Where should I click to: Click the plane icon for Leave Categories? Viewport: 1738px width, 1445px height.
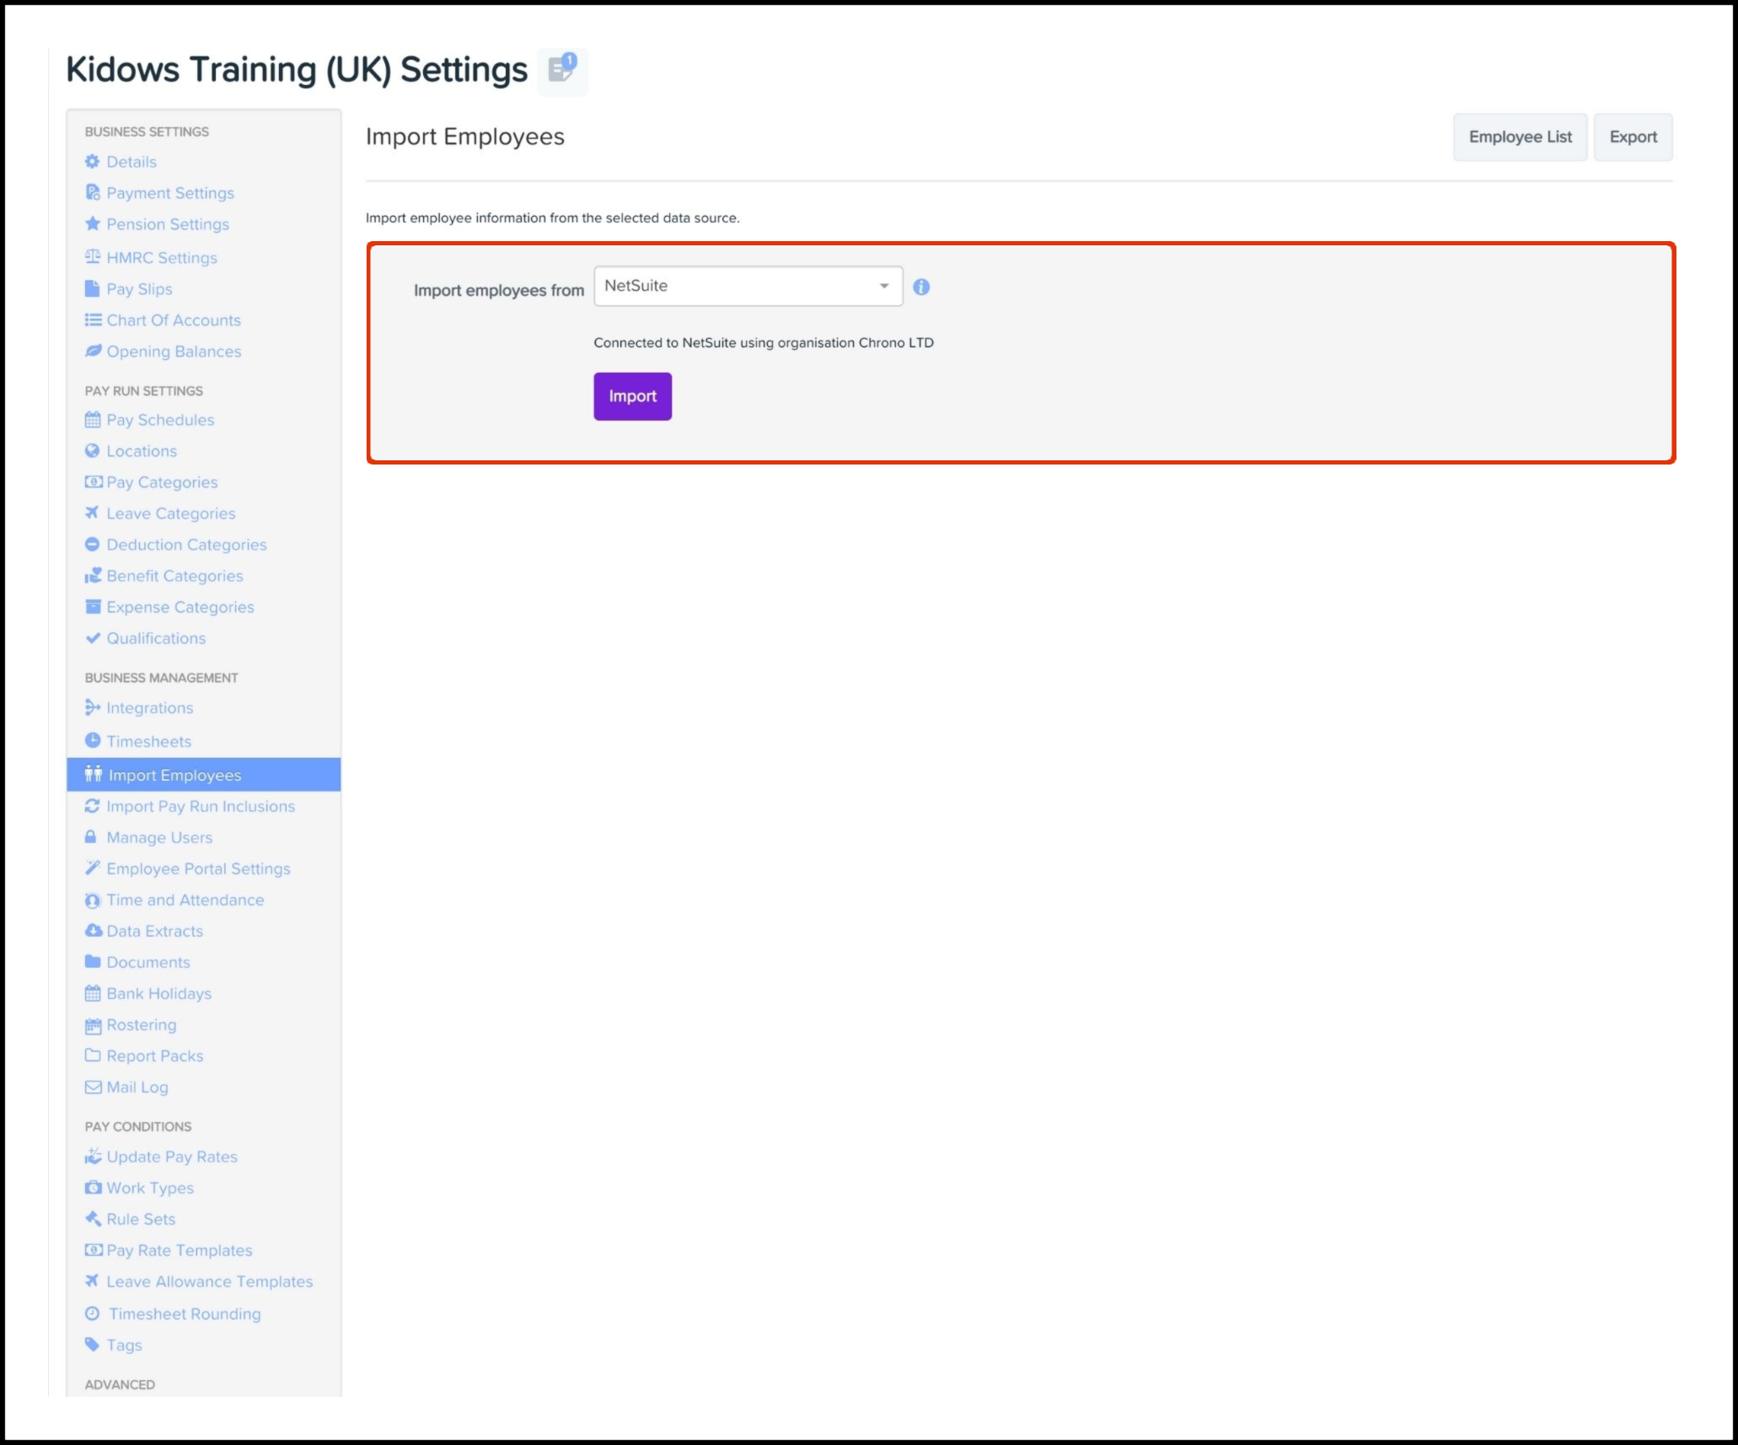(93, 513)
